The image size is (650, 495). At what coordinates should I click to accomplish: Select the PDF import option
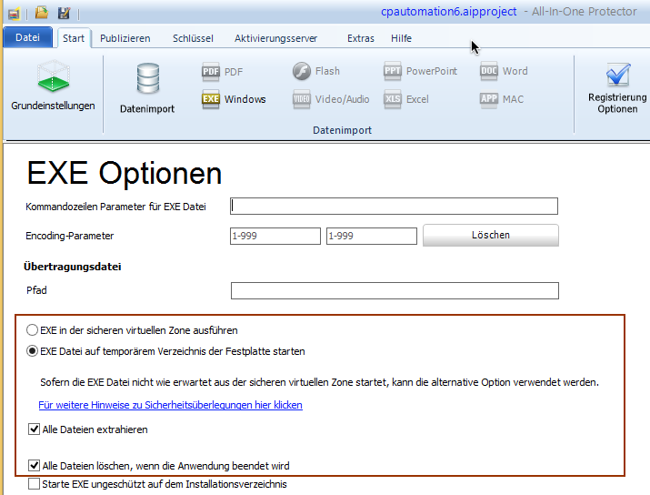pos(223,71)
